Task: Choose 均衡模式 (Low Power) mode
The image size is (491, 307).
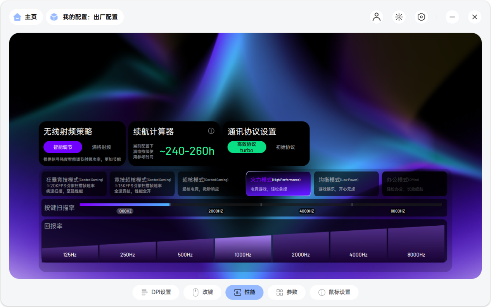Action: [346, 184]
